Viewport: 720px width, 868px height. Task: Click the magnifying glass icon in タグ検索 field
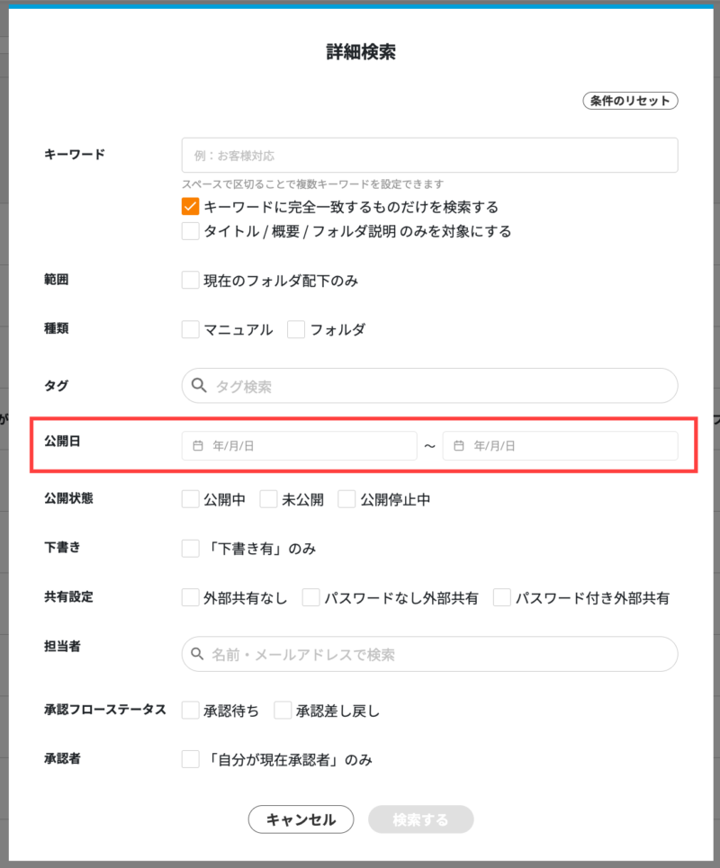[200, 385]
